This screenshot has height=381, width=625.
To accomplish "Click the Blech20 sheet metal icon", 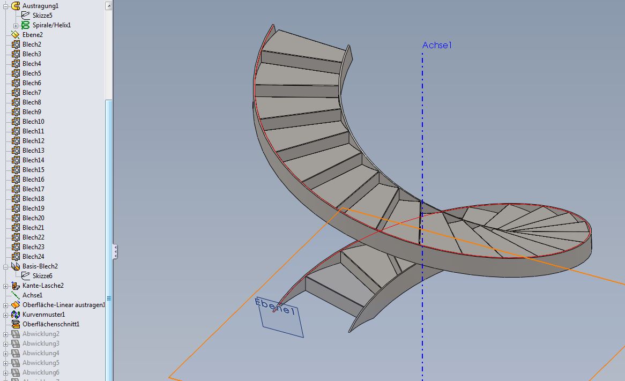I will pos(16,218).
